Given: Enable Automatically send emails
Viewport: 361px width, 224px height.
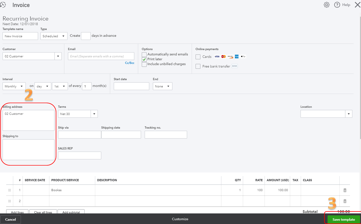Looking at the screenshot, I should [x=144, y=54].
